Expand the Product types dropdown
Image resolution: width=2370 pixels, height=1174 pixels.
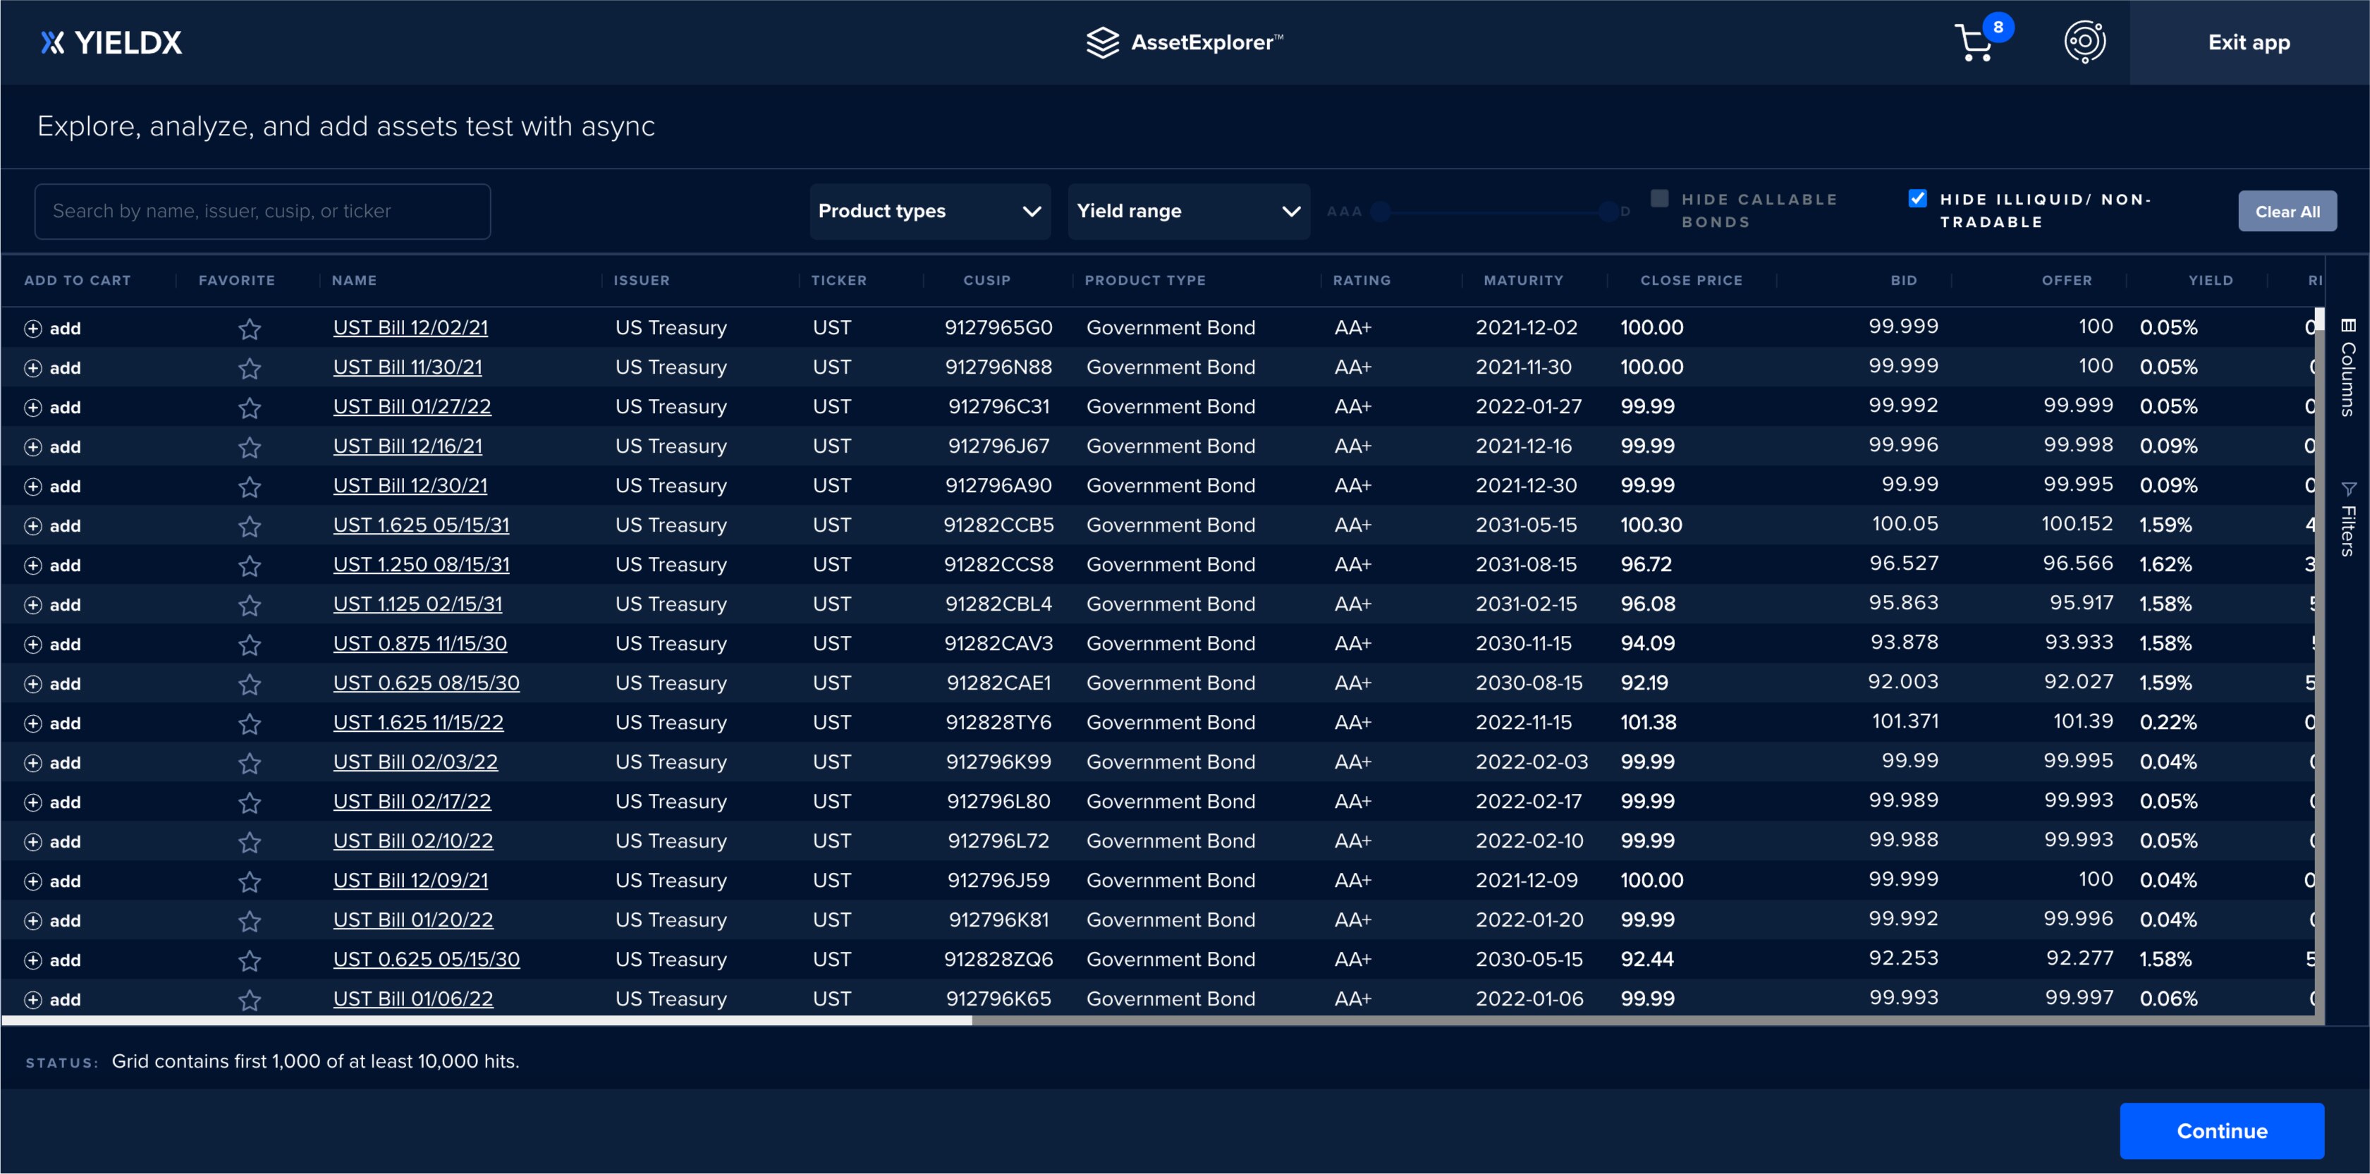929,211
